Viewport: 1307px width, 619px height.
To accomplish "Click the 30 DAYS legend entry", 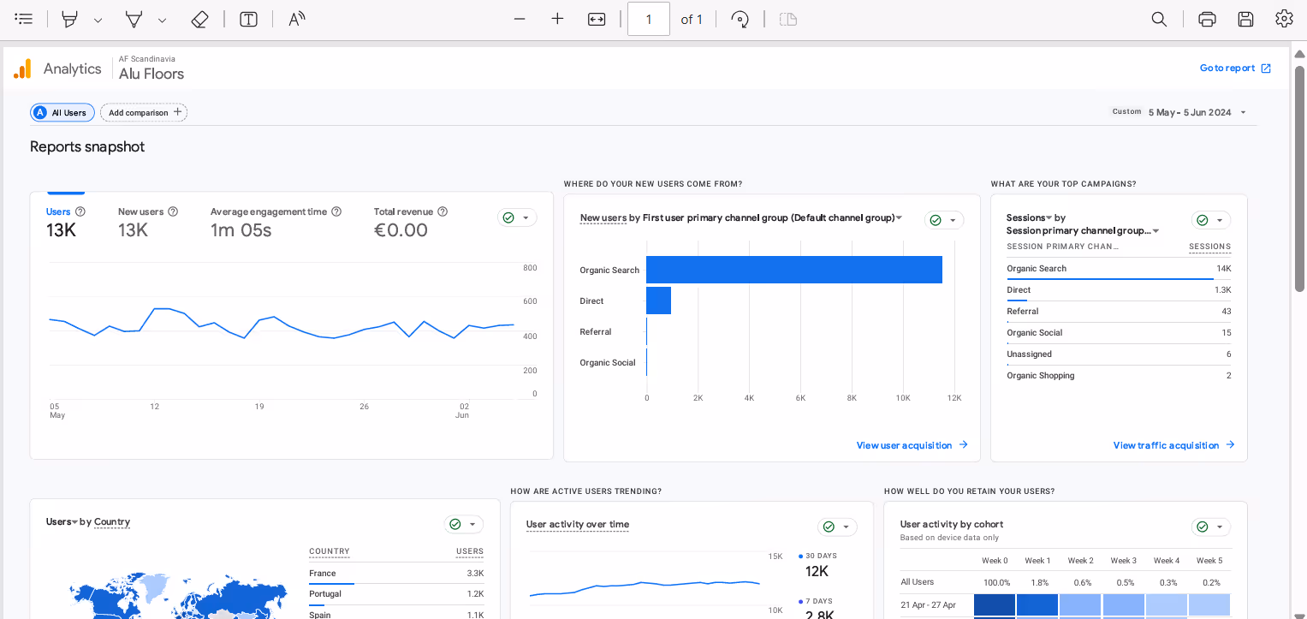I will pos(817,556).
